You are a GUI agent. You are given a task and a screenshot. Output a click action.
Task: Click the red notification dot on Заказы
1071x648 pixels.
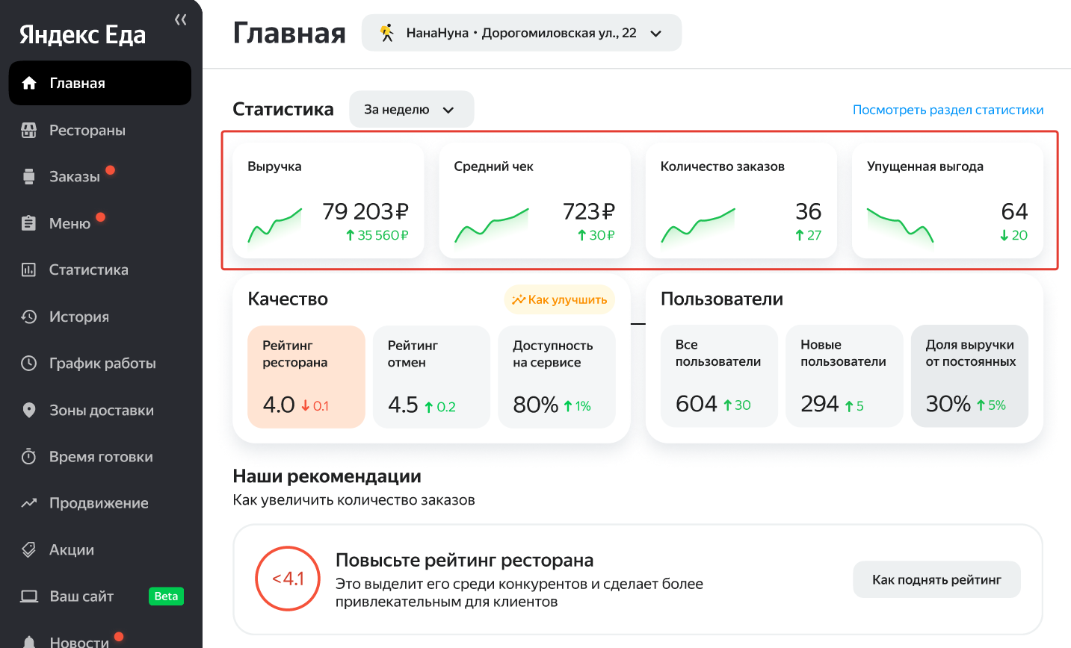(111, 170)
